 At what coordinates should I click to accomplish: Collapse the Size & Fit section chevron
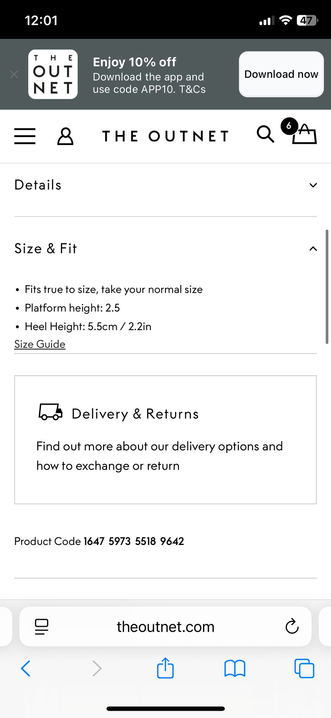(313, 249)
